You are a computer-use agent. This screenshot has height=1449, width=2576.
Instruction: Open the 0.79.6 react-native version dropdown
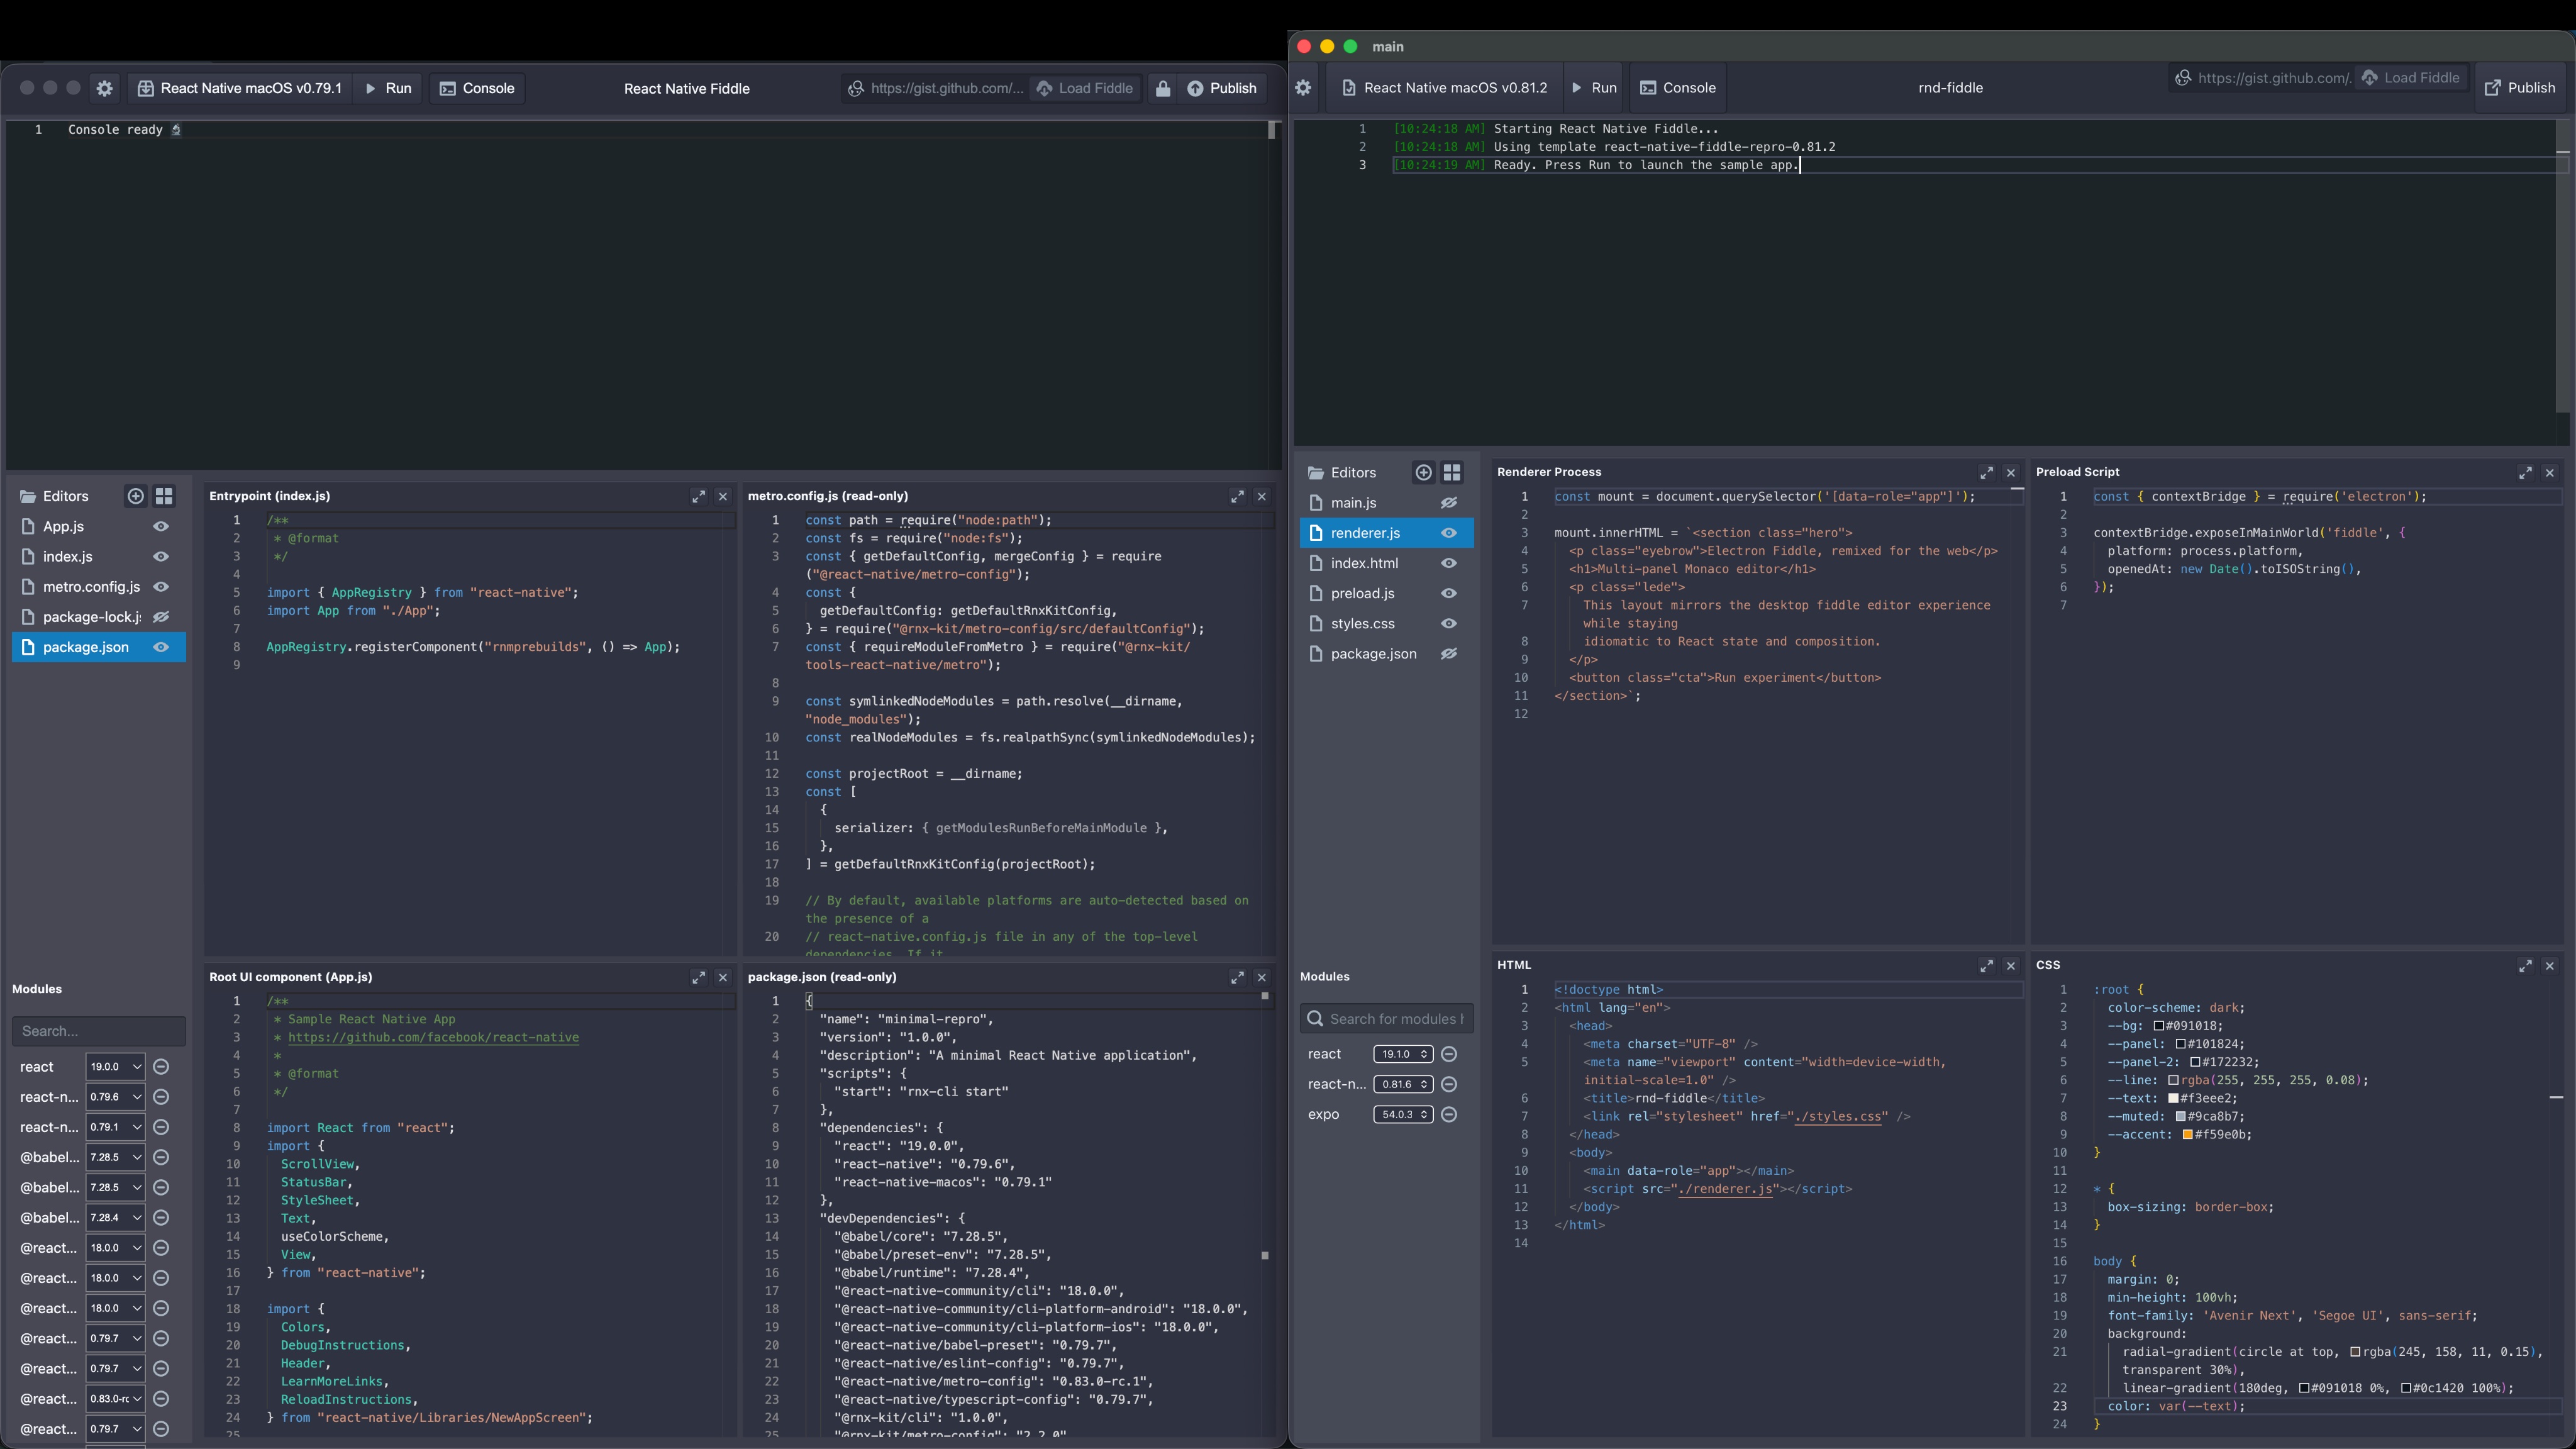click(x=115, y=1097)
